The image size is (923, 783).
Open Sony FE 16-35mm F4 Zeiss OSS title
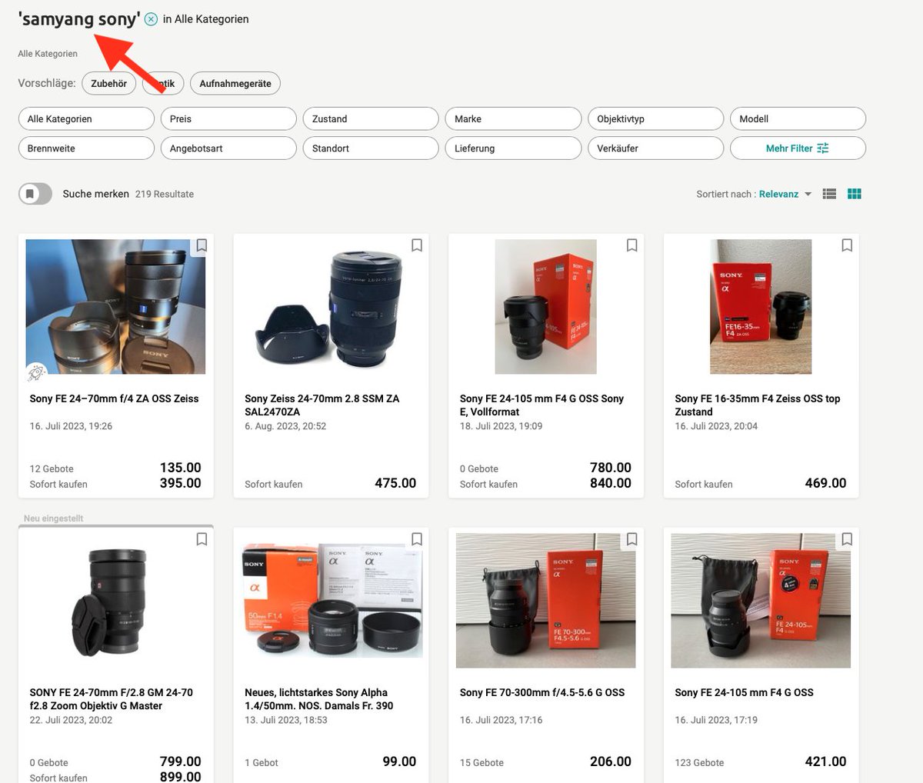pos(758,405)
